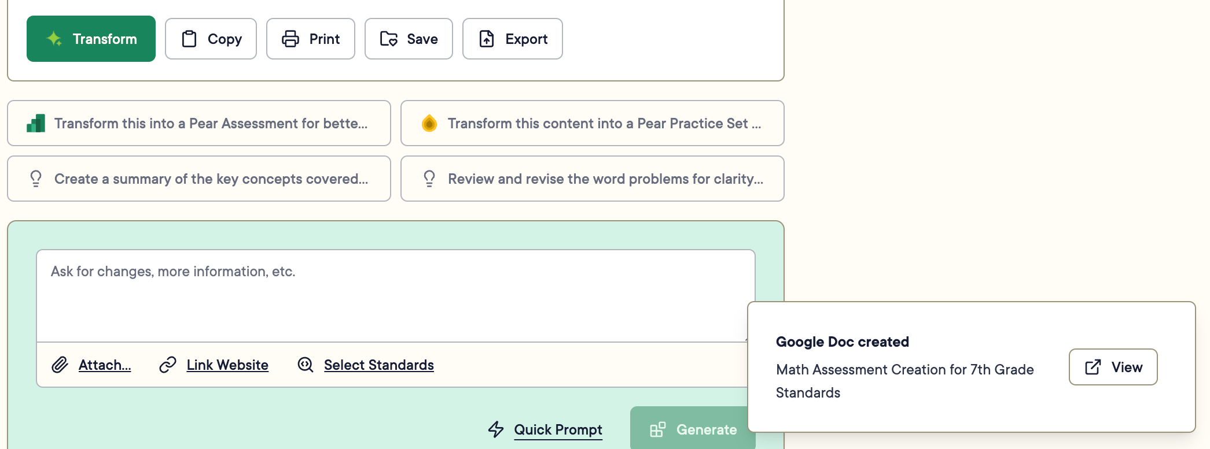Click the Print printer icon

[290, 39]
